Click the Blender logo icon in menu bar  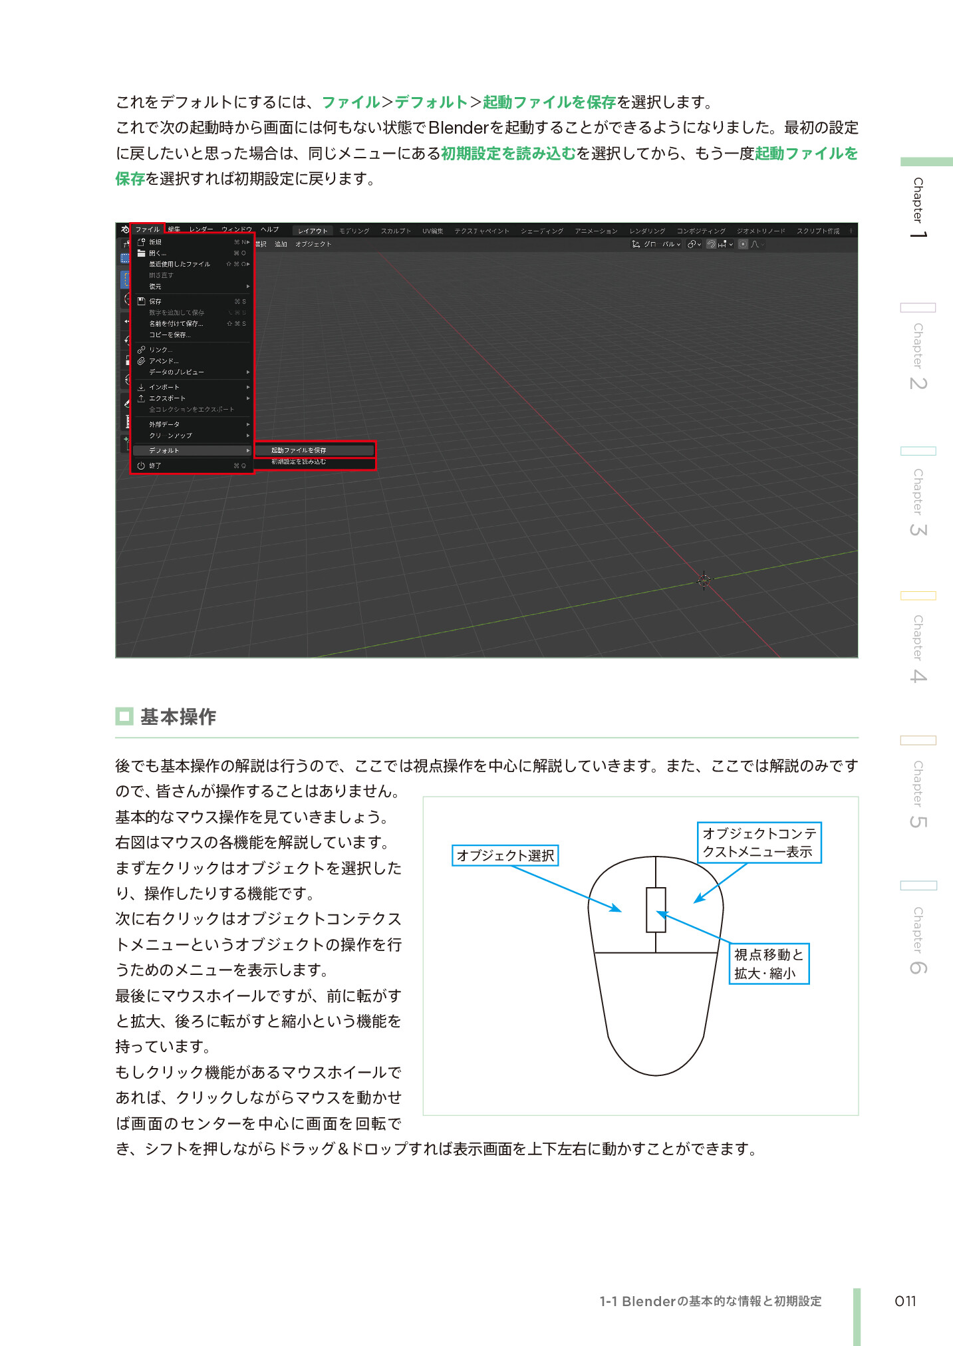[x=124, y=230]
